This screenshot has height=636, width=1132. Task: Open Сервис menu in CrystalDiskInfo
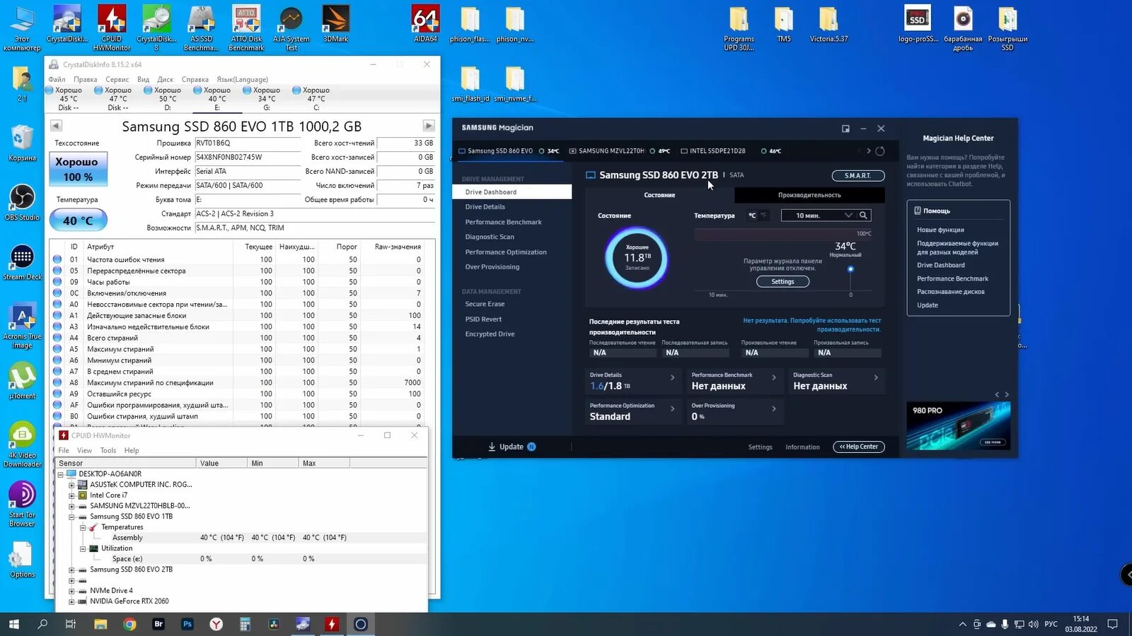[117, 79]
